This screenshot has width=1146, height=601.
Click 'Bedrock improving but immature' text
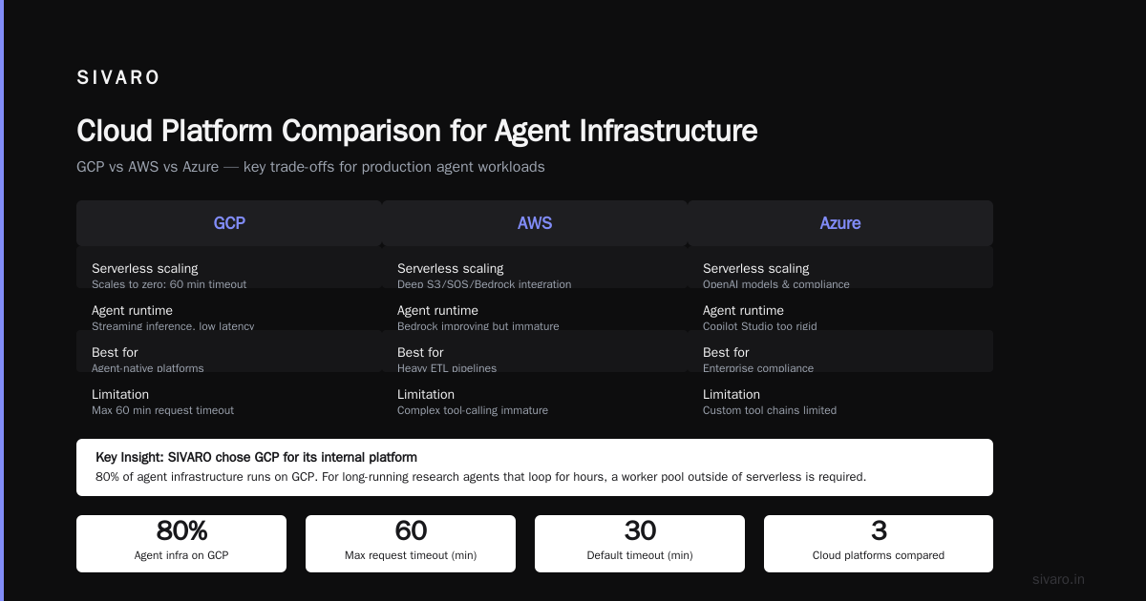click(x=478, y=325)
